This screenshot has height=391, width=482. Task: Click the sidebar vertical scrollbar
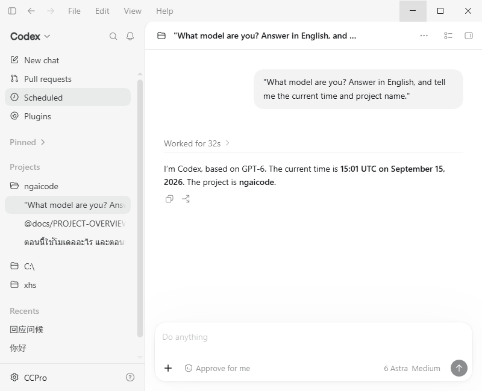pos(140,208)
